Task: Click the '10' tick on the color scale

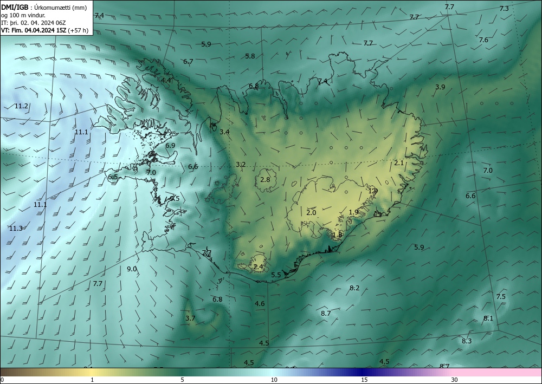Action: pos(274,380)
